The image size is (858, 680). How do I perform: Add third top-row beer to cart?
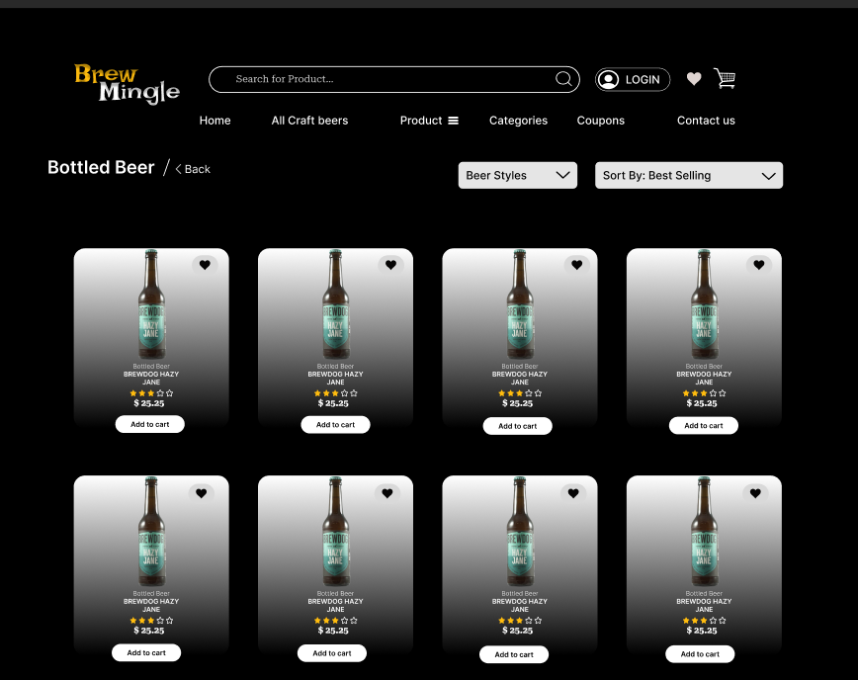[x=518, y=426]
